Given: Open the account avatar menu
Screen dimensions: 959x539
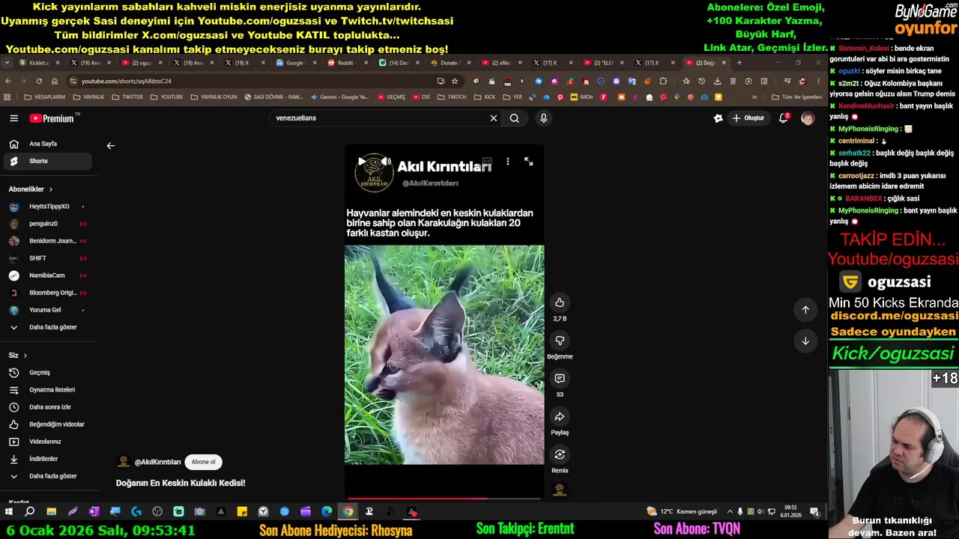Looking at the screenshot, I should pyautogui.click(x=808, y=118).
